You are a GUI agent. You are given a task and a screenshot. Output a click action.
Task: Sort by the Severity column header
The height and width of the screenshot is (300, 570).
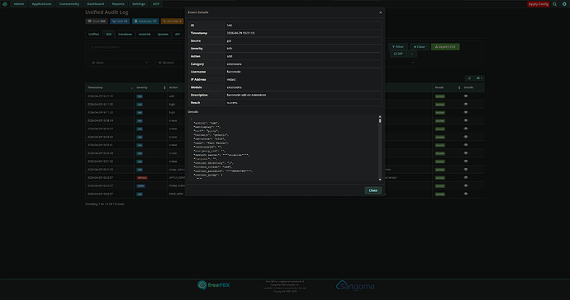coord(150,87)
